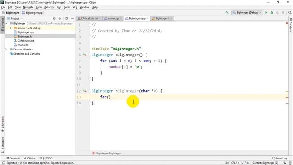The image size is (293, 165).
Task: Collapse the BigInteger project root
Action: coord(6,23)
